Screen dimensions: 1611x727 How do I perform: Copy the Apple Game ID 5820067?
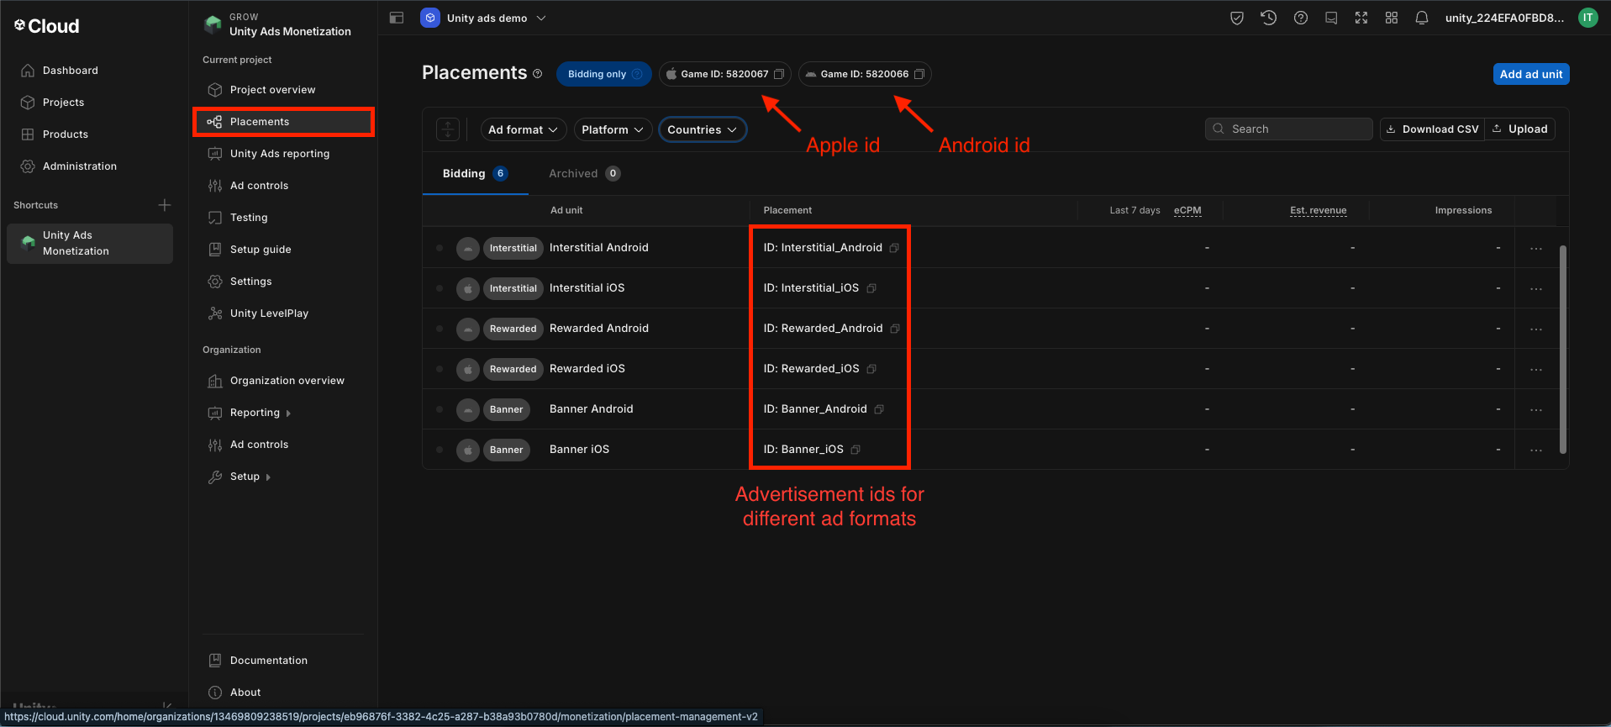pyautogui.click(x=779, y=74)
